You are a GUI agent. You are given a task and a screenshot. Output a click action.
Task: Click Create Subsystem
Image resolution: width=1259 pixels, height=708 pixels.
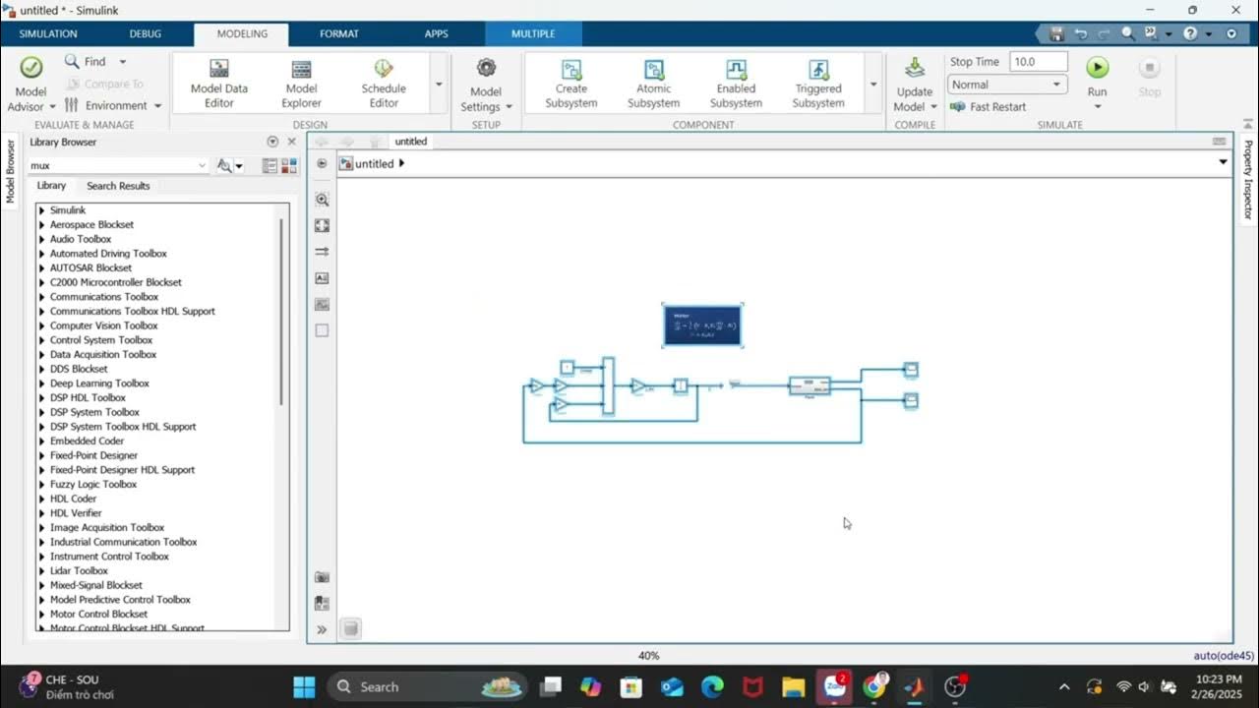coord(570,85)
